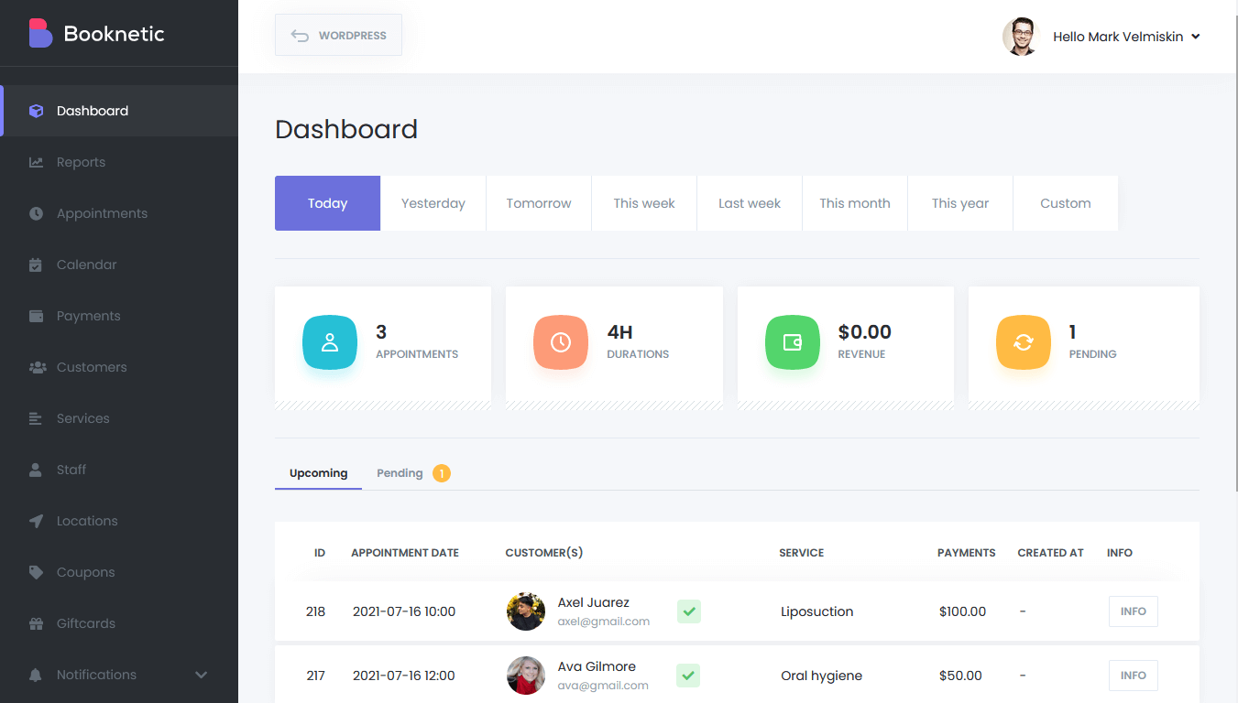1238x703 pixels.
Task: Click the green checkmark next to Axel Juarez
Action: [688, 611]
